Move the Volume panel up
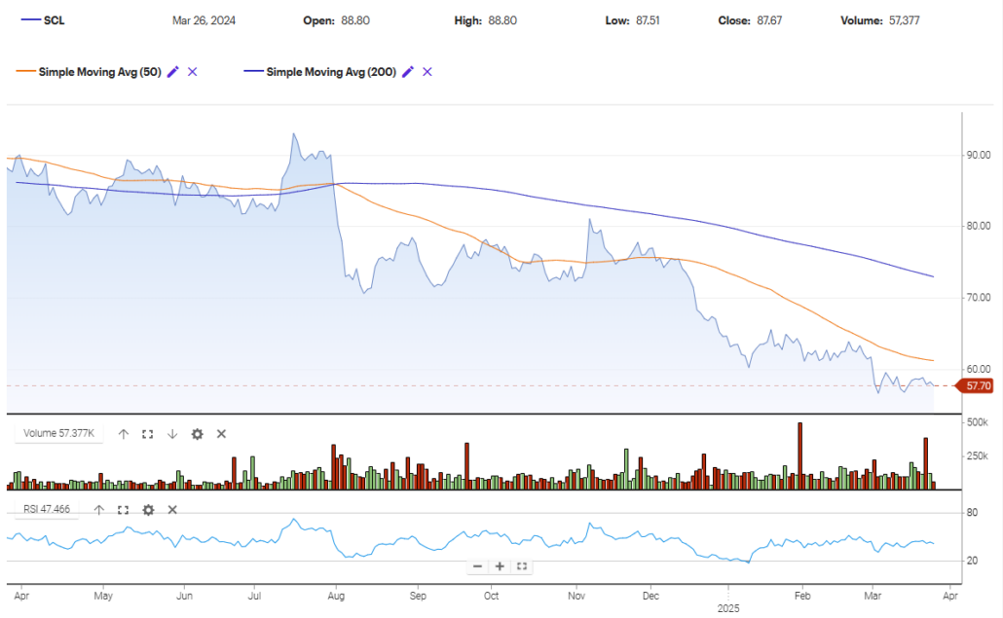1003x618 pixels. (x=124, y=434)
